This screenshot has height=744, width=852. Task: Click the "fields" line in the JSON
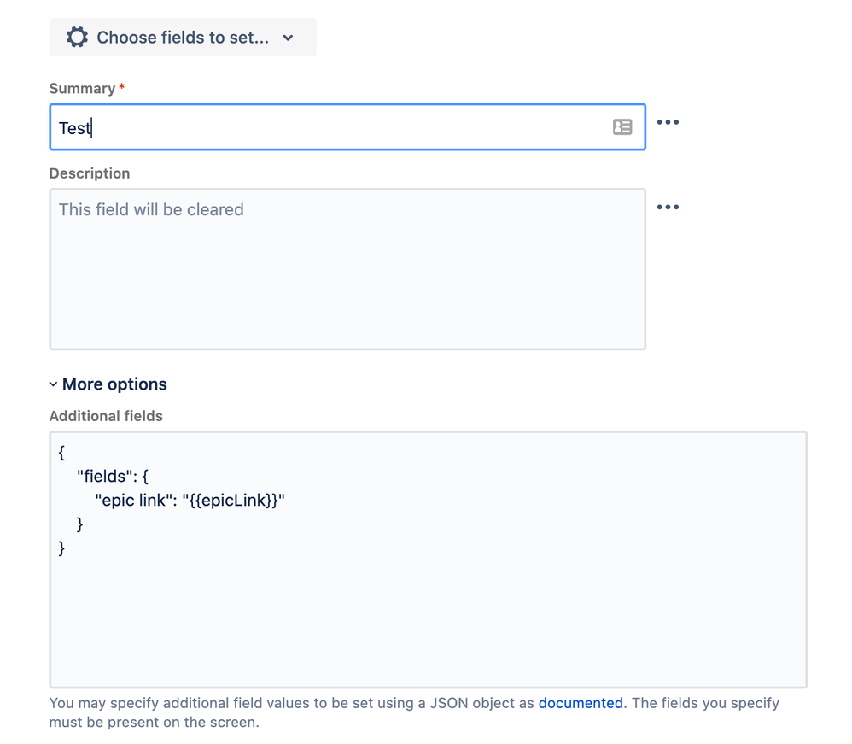click(x=113, y=476)
